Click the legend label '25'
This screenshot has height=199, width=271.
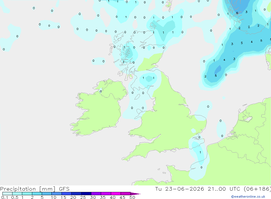click(83, 197)
